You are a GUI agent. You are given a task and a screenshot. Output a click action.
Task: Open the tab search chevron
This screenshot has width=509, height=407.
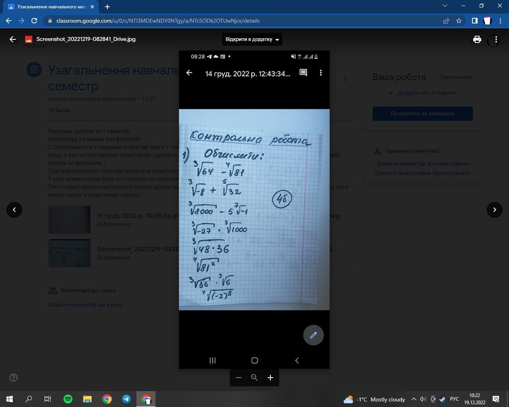445,6
